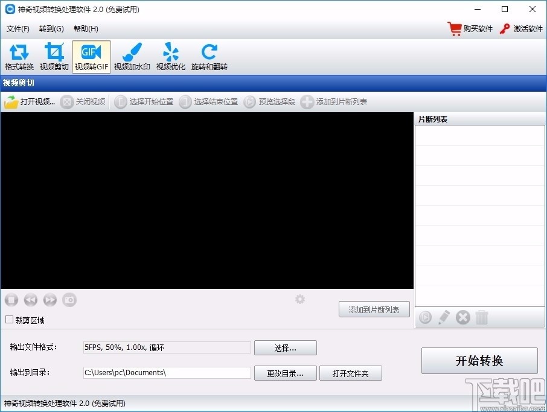Click the play segment icon under 片断列表
The image size is (547, 412).
pyautogui.click(x=425, y=317)
